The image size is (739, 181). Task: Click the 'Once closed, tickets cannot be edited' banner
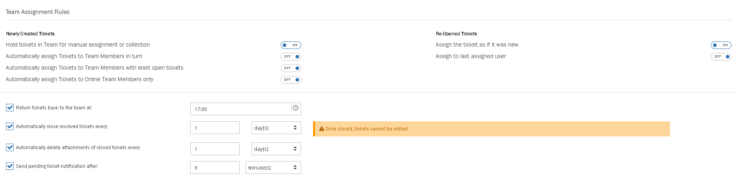[x=491, y=129]
